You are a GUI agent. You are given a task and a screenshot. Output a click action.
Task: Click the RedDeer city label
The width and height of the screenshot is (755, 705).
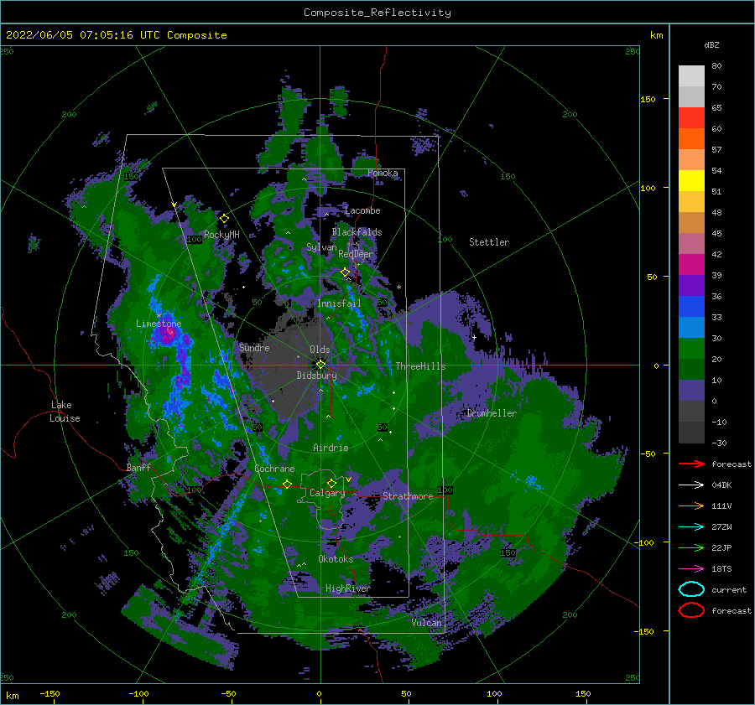[356, 254]
